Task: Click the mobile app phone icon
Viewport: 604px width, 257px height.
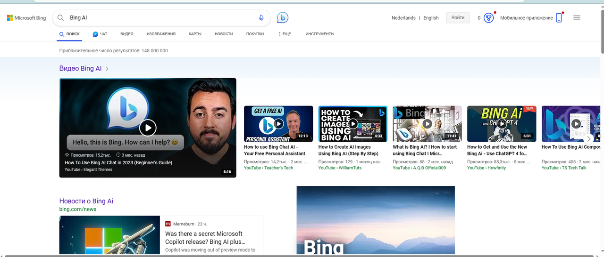Action: tap(559, 18)
